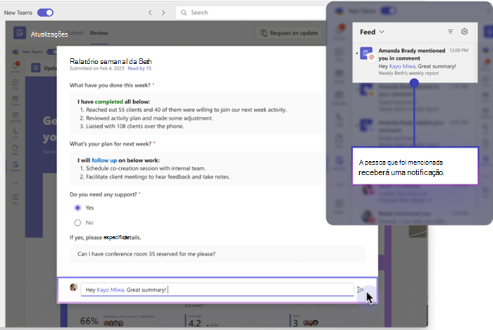Click "Liaised with 108 clients" list item
Viewport: 493px width, 330px height.
[x=132, y=126]
